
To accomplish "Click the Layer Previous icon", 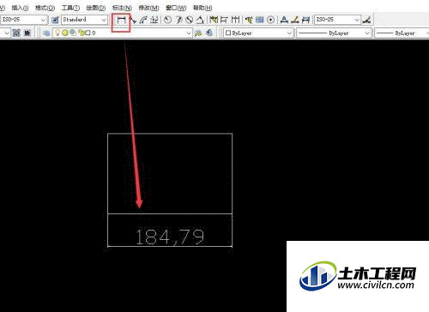I will click(209, 33).
